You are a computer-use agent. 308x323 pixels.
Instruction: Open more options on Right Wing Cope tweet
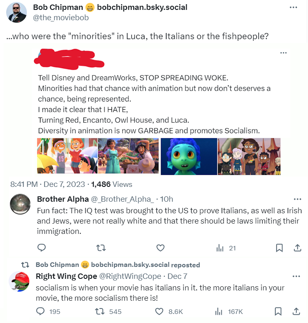click(297, 276)
